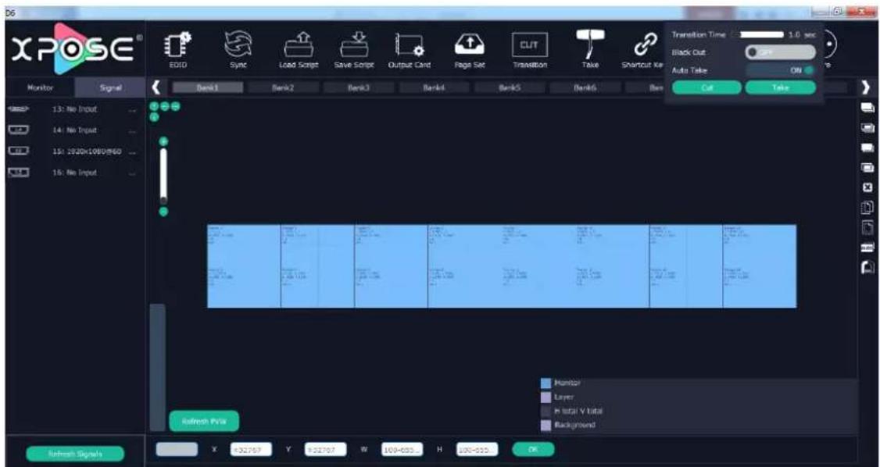
Task: Click the Y position input field
Action: (326, 450)
